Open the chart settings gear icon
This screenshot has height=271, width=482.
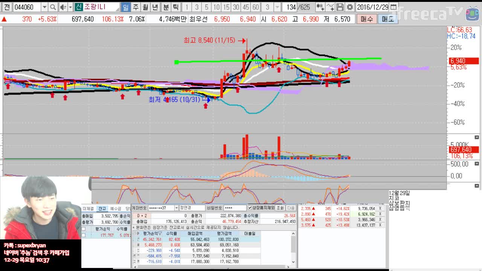pyautogui.click(x=350, y=7)
